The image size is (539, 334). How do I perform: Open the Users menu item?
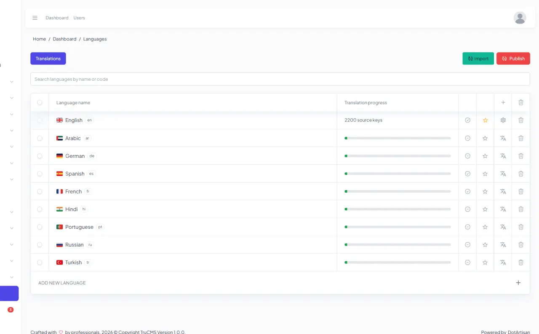click(79, 18)
